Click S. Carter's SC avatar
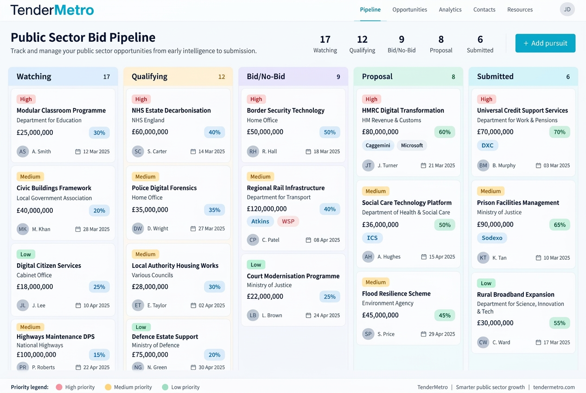The image size is (586, 393). pos(138,152)
